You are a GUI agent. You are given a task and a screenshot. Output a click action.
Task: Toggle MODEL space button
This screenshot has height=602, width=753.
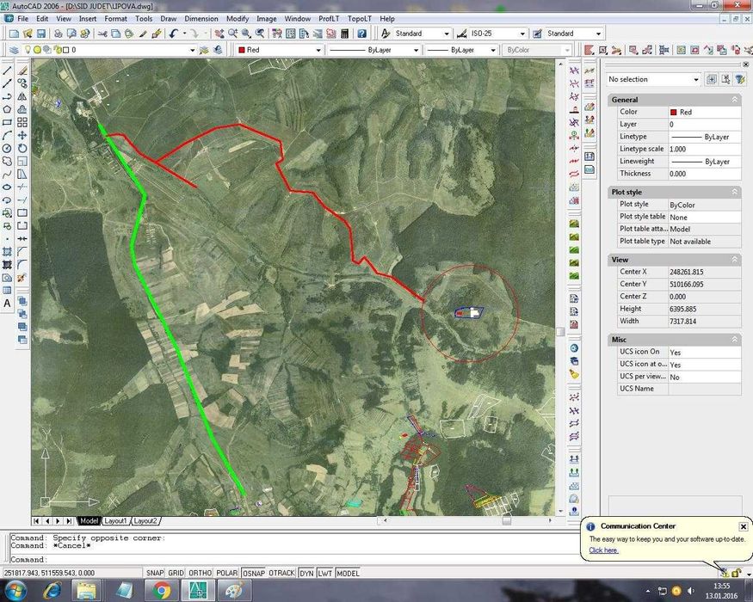click(348, 573)
